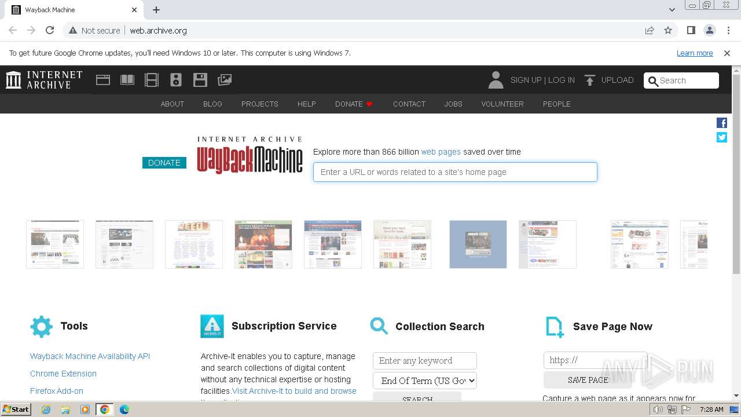Viewport: 741px width, 417px height.
Task: Click the Archive-It subscription icon
Action: tap(212, 327)
